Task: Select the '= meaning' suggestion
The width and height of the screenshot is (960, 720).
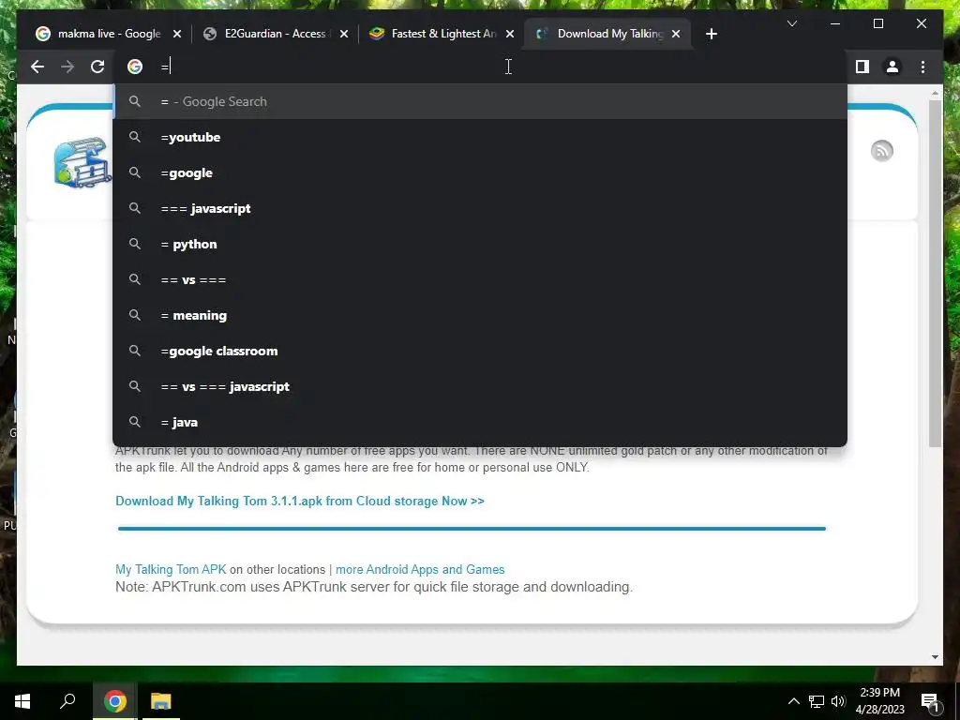Action: pos(480,315)
